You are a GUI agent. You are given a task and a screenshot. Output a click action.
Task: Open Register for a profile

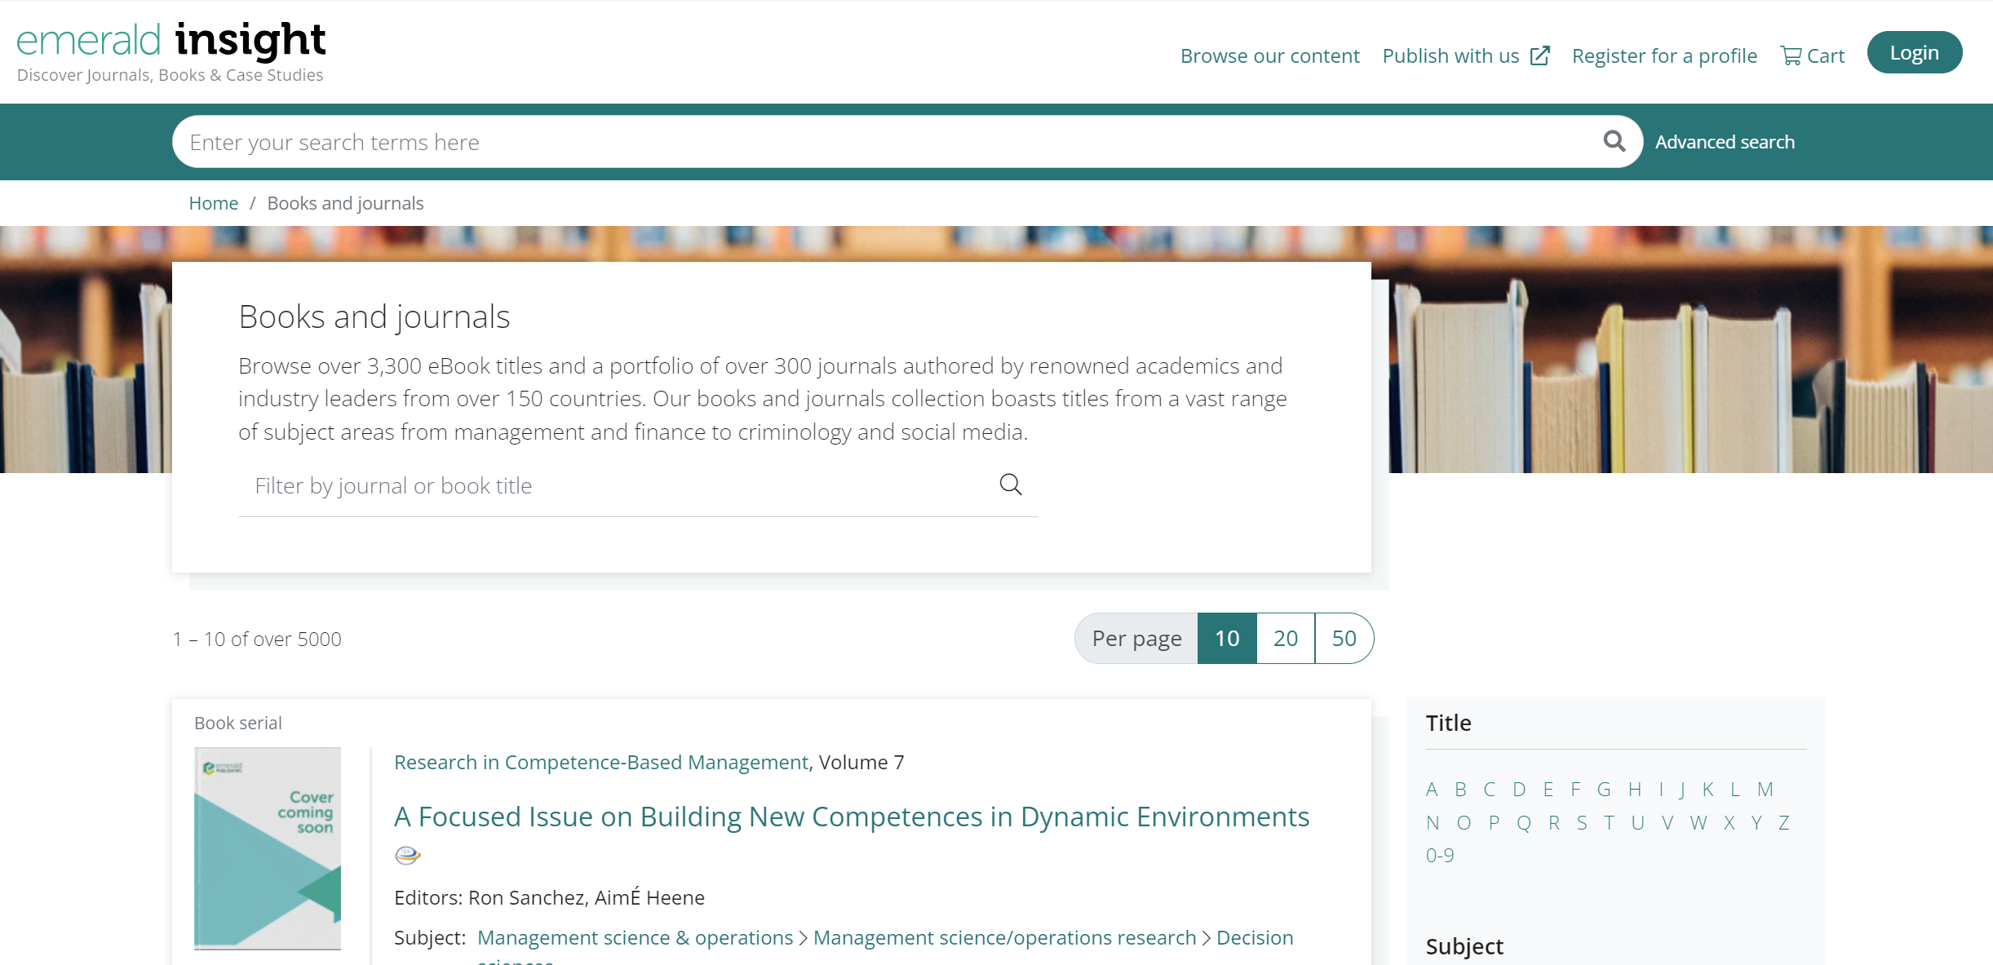[1664, 55]
